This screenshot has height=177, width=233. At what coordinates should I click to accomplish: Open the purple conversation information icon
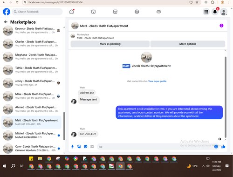tap(221, 26)
